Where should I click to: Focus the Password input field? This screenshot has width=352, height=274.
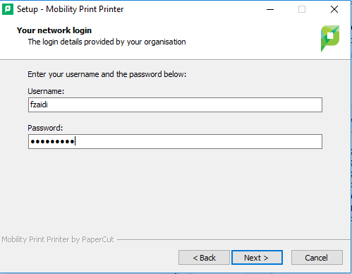[x=175, y=141]
